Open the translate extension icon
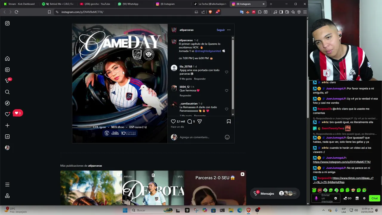The image size is (382, 215). (x=242, y=12)
